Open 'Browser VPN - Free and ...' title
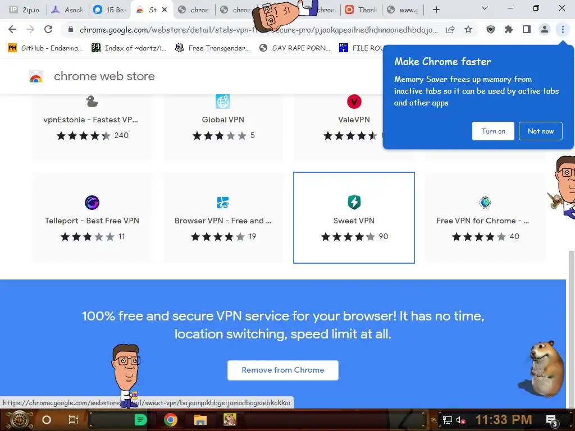This screenshot has width=575, height=431. pos(223,221)
